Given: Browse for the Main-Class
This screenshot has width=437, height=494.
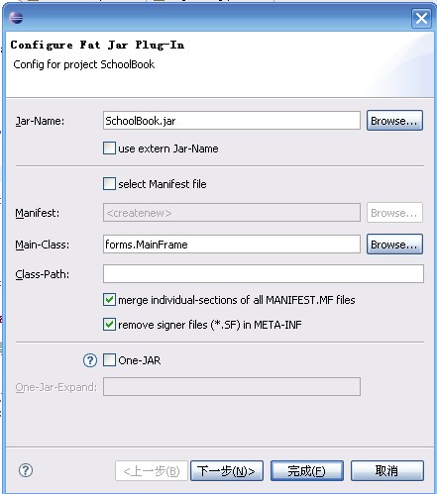Looking at the screenshot, I should coord(394,245).
